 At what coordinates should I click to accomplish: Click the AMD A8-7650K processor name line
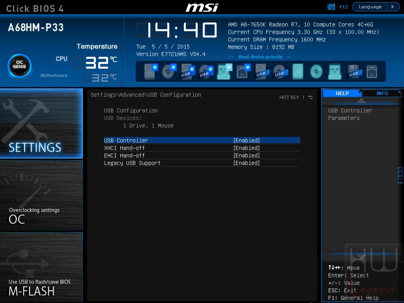coord(300,25)
